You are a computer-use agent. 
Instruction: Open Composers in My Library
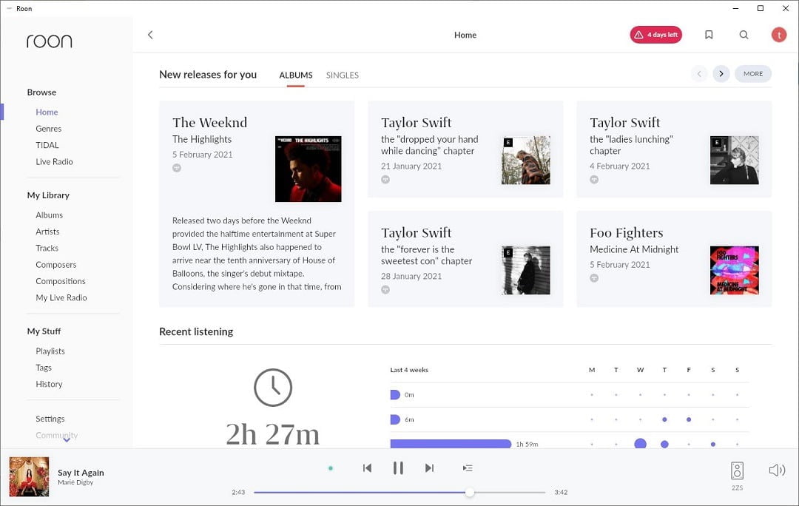(x=56, y=264)
